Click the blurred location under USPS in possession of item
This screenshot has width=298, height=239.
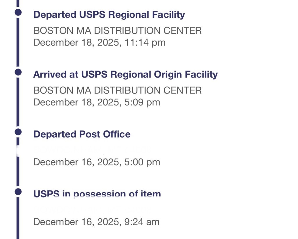93,209
